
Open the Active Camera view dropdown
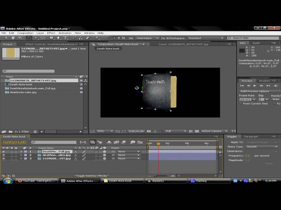tap(214, 131)
